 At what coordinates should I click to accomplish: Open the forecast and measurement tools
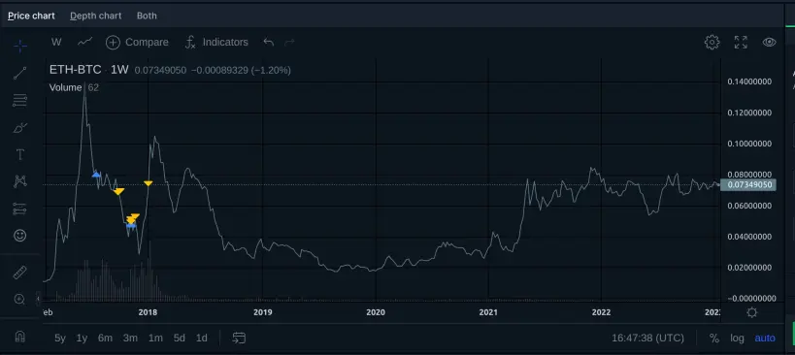(20, 209)
